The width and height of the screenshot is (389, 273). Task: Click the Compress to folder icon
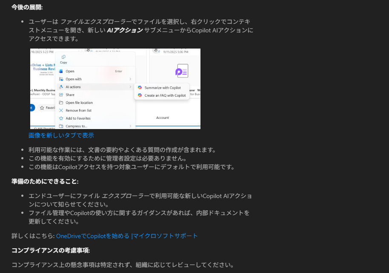click(x=61, y=126)
